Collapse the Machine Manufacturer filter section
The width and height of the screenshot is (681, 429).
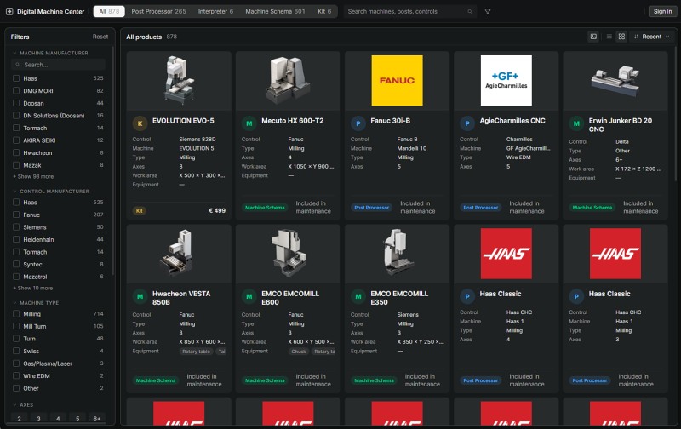point(50,53)
